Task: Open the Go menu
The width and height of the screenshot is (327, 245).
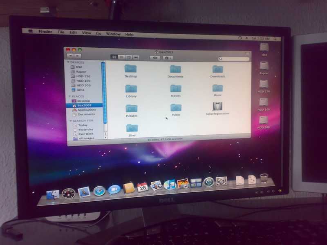Action: click(99, 33)
